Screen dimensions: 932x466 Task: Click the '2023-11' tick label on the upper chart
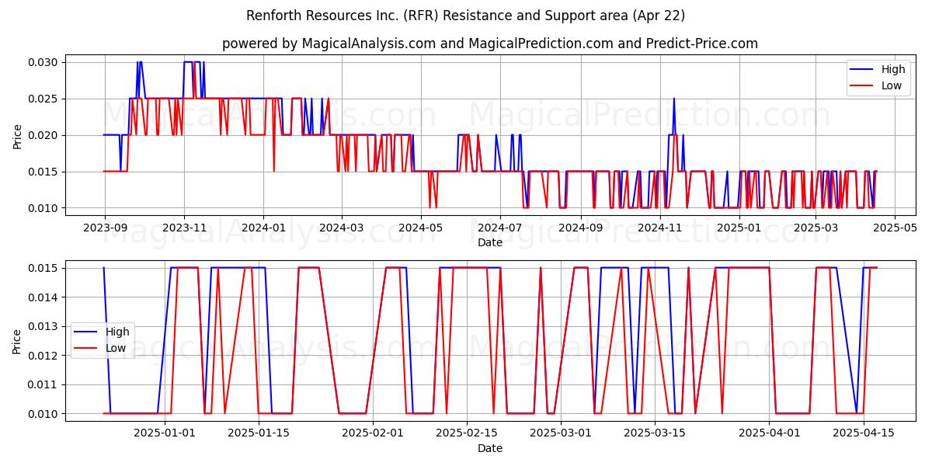click(184, 228)
